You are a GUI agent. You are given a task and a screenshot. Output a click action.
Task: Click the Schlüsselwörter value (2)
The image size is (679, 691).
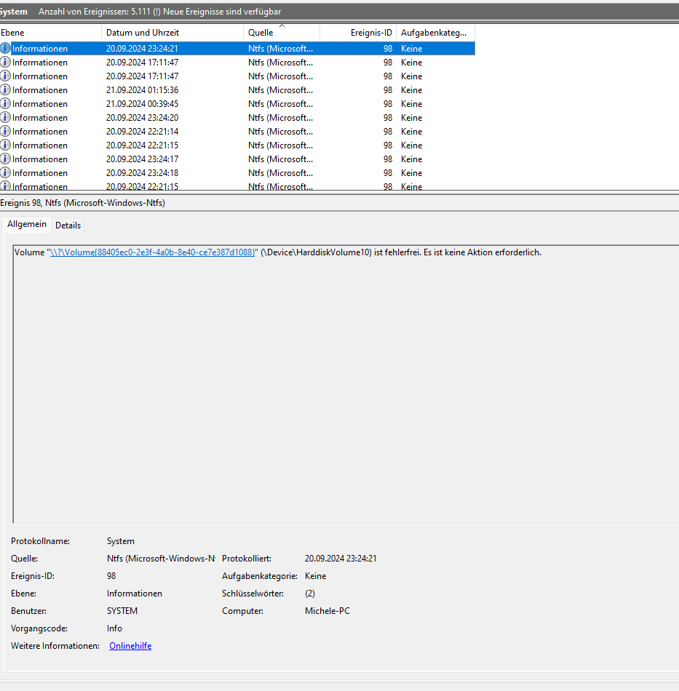coord(310,593)
